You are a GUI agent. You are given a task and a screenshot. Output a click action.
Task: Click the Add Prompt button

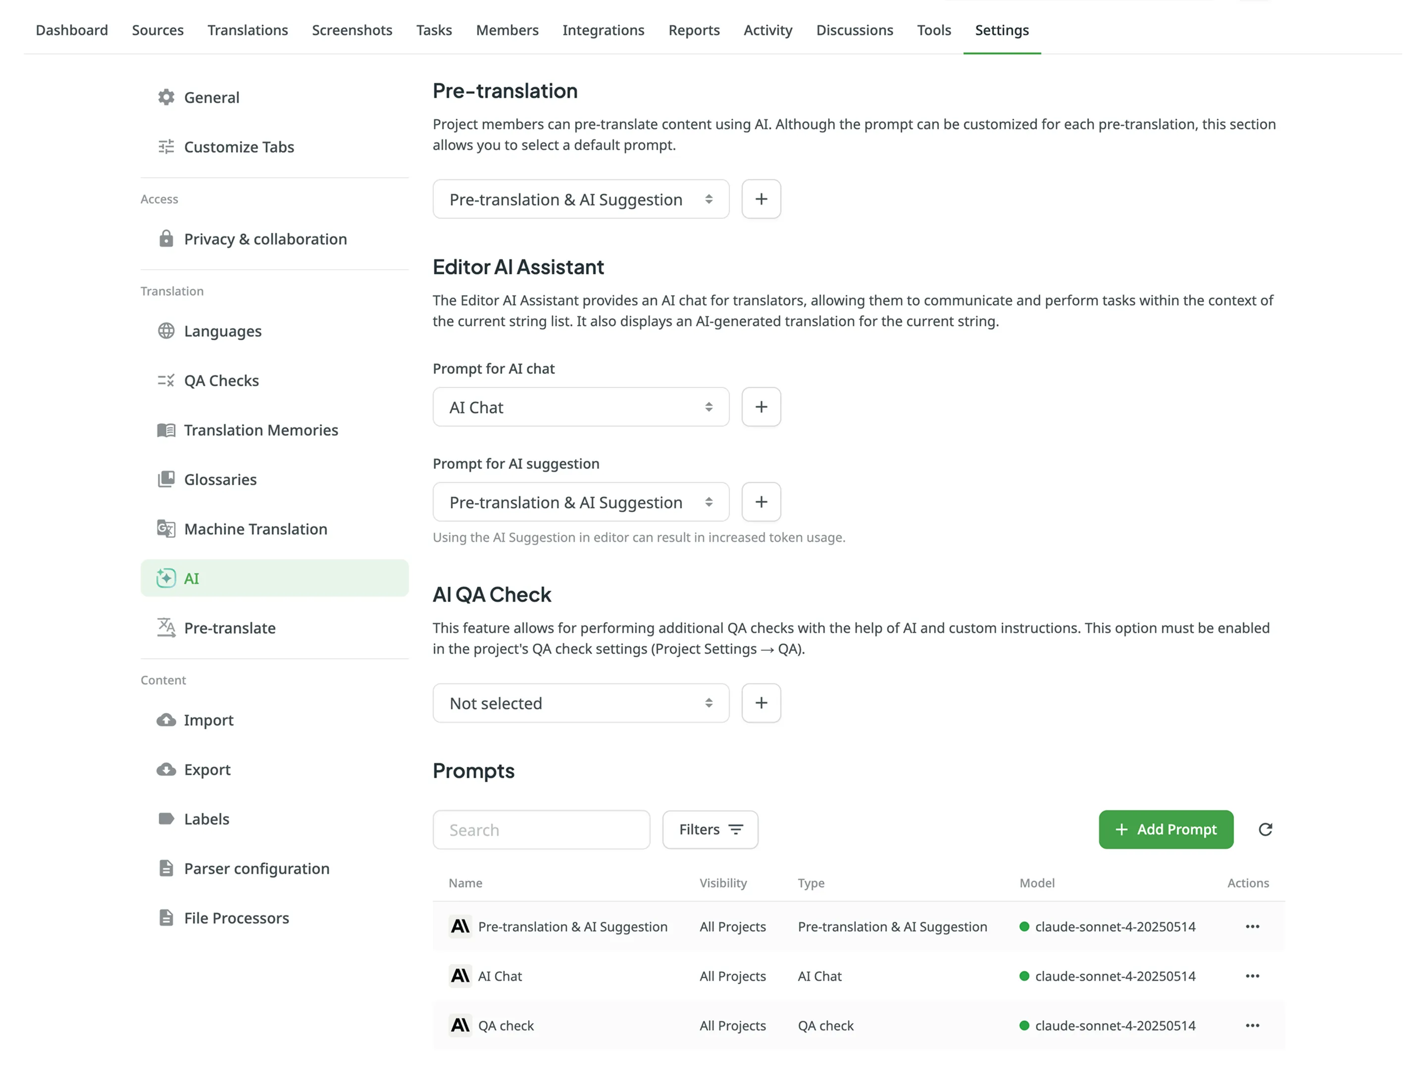(x=1166, y=829)
